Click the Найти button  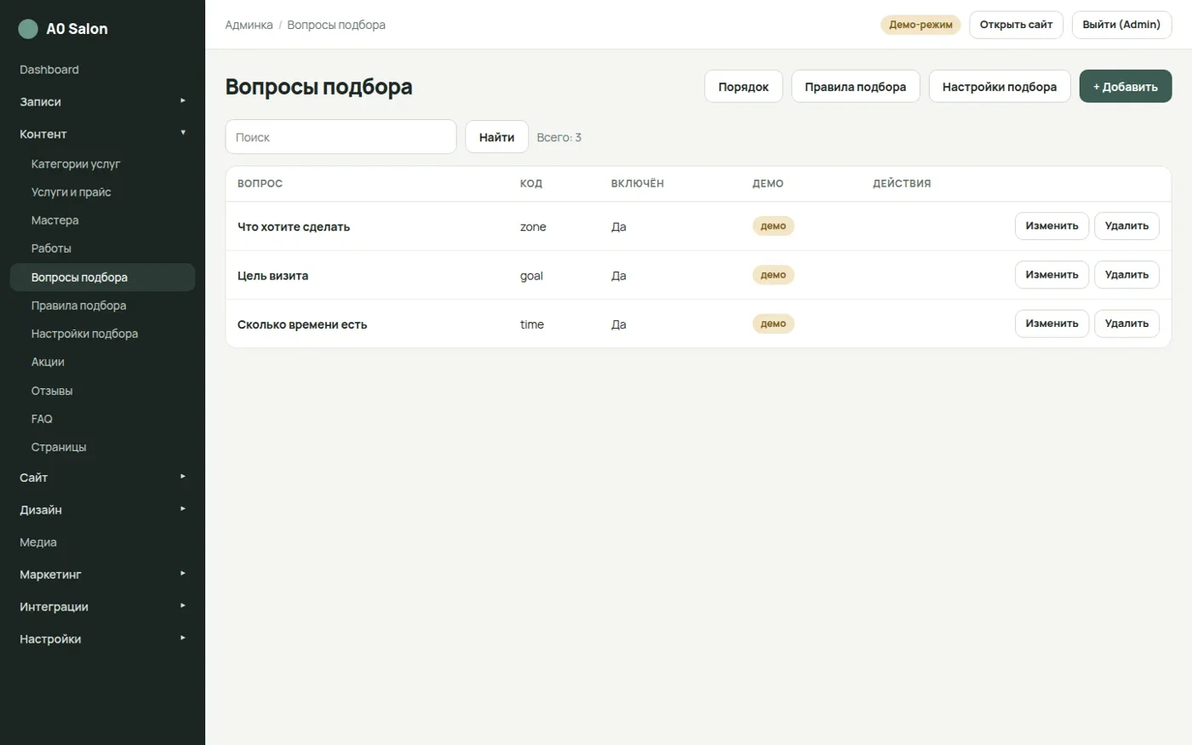[496, 137]
